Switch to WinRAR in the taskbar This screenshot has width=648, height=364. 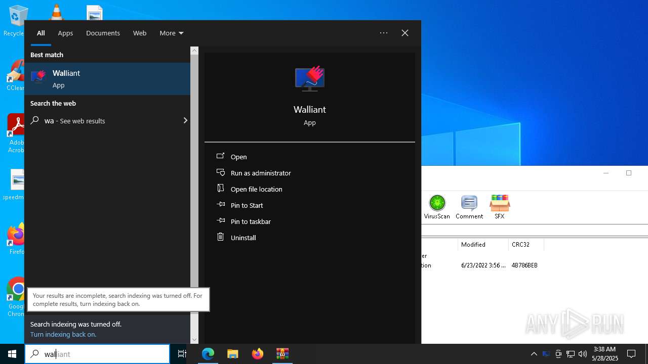pos(282,354)
